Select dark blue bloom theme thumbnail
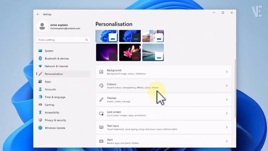The width and height of the screenshot is (268, 151). 130,36
